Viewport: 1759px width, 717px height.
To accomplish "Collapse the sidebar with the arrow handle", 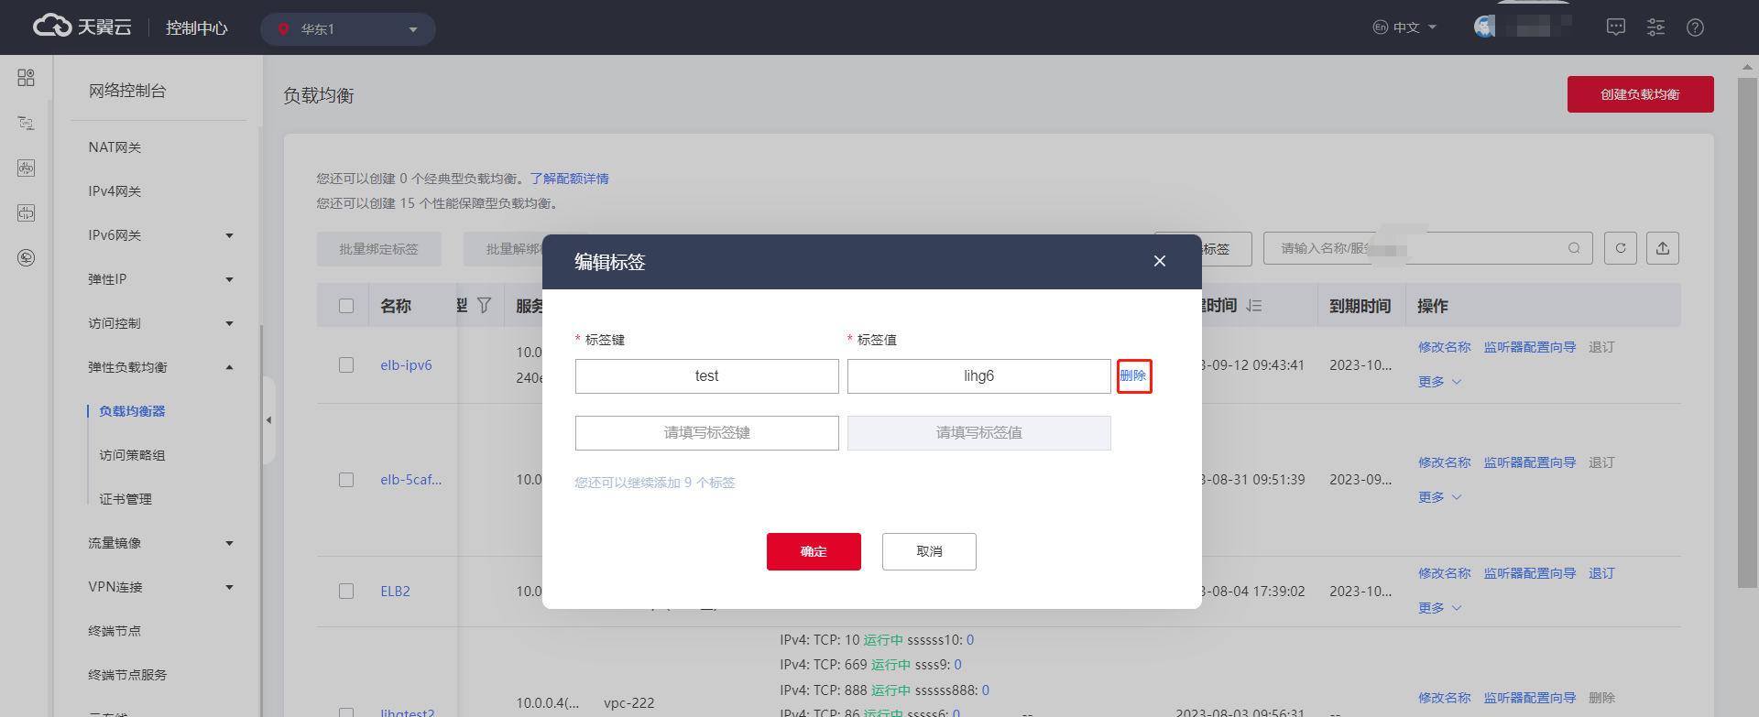I will (268, 420).
